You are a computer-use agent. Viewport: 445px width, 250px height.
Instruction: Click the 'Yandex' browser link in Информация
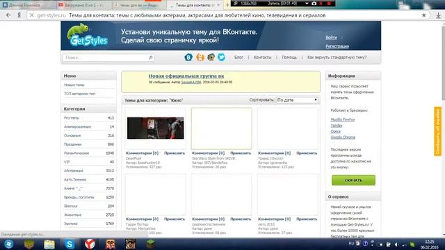click(337, 126)
